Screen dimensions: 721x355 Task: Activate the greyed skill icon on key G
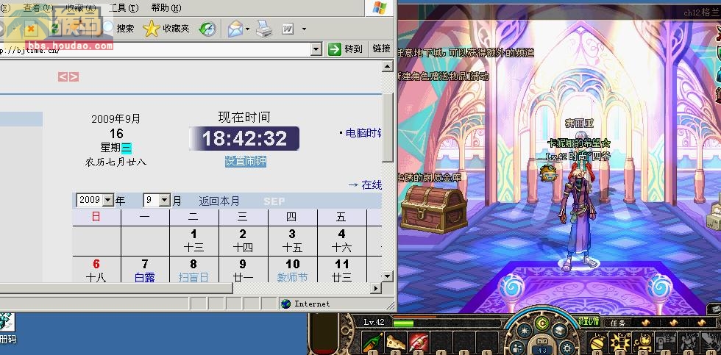(688, 342)
